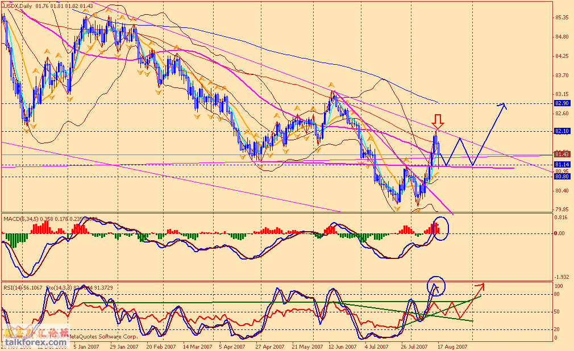The width and height of the screenshot is (574, 351).
Task: Click the blue 82.10 level price tag
Action: pos(562,131)
